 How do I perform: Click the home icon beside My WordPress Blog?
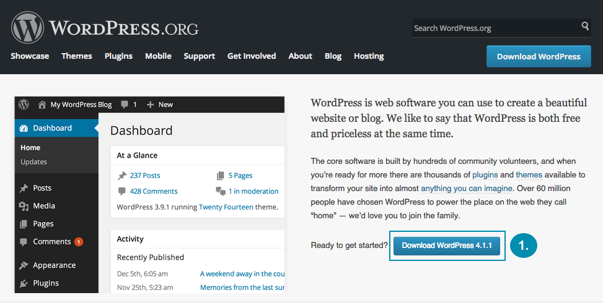(x=42, y=105)
